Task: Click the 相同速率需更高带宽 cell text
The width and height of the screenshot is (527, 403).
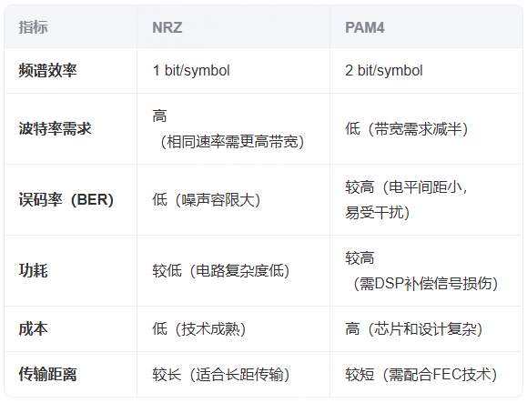Action: point(231,142)
